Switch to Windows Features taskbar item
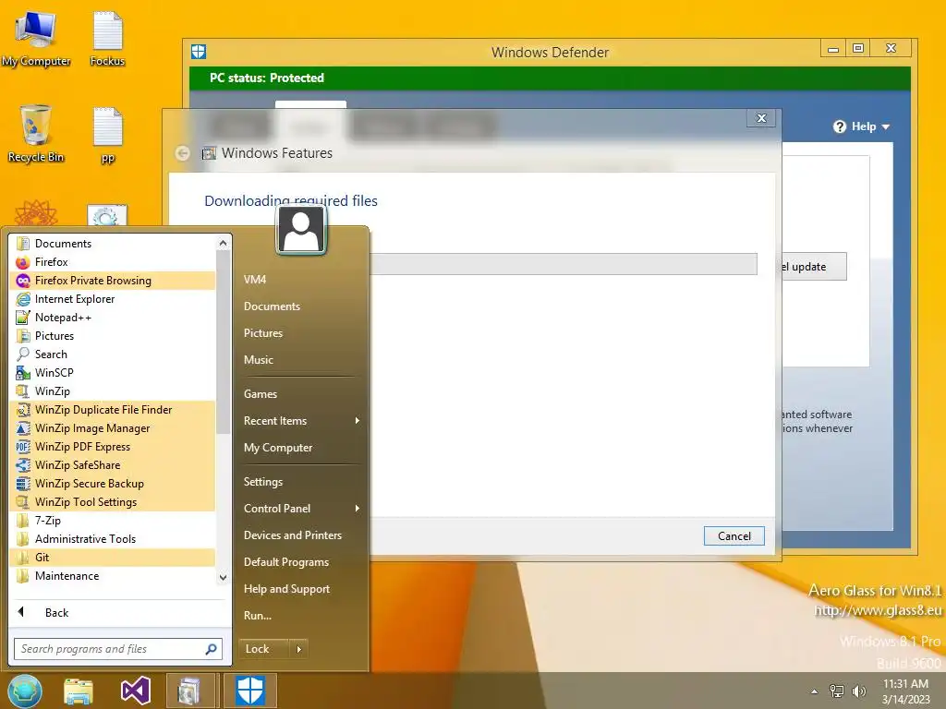The width and height of the screenshot is (946, 709). point(190,691)
